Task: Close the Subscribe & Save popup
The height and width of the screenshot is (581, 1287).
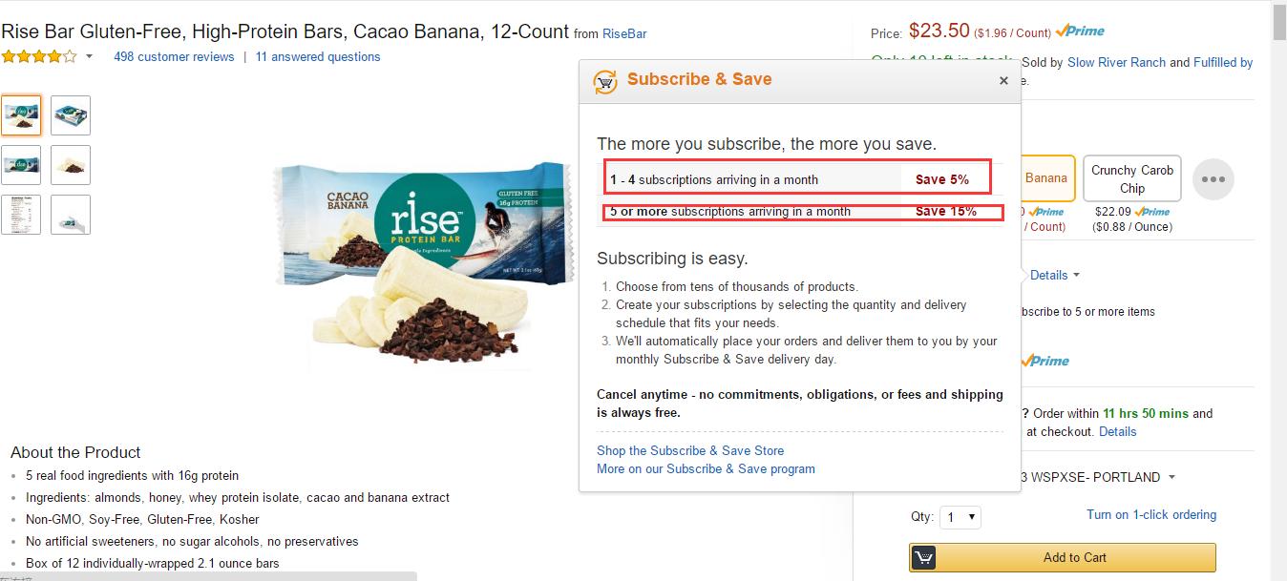Action: click(x=1003, y=81)
